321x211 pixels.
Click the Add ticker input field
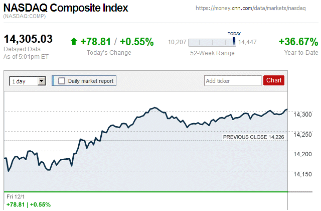point(233,80)
